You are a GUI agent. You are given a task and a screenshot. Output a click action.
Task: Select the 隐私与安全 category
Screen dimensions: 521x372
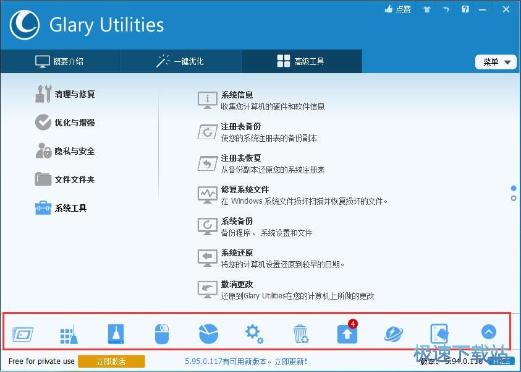[65, 151]
